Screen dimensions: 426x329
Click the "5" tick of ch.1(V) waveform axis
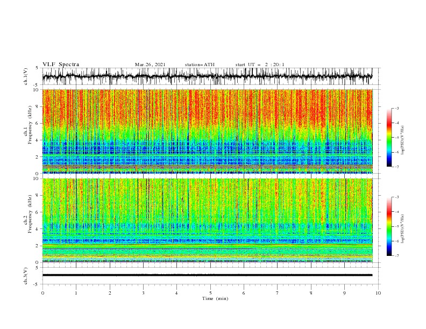click(x=37, y=68)
